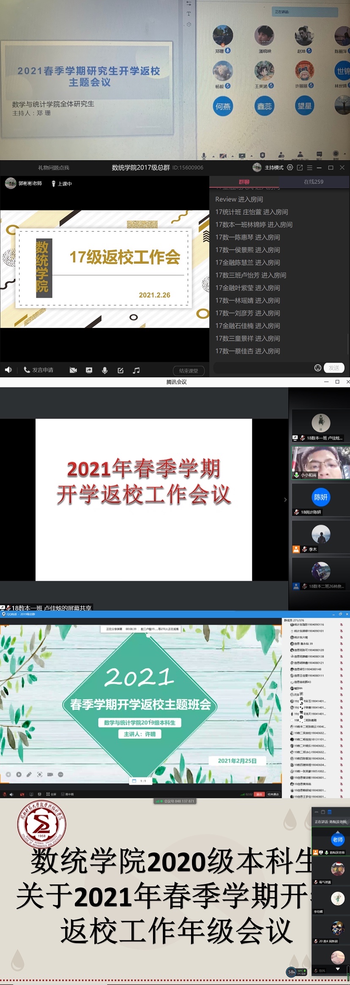
Task: Click the speaker volume icon beside 发言申请
Action: click(x=8, y=370)
